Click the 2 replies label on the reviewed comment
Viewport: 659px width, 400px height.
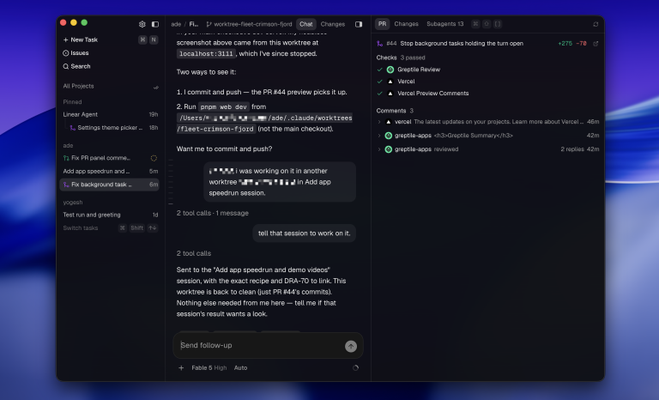[x=572, y=149]
